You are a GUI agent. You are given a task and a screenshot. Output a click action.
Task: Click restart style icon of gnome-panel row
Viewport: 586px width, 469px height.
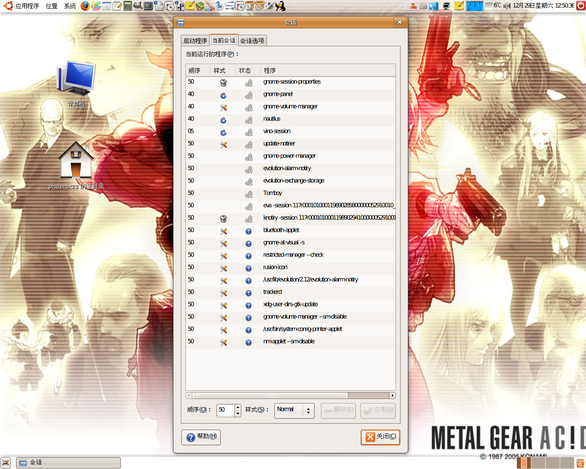click(223, 95)
